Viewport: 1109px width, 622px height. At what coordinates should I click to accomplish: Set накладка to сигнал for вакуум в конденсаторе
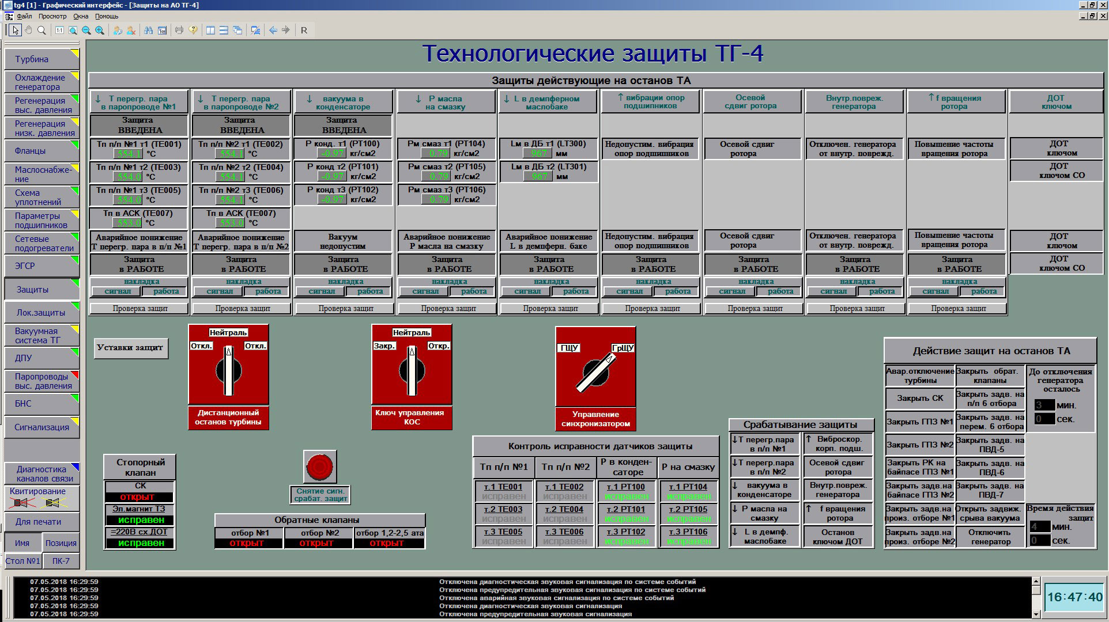[x=322, y=291]
